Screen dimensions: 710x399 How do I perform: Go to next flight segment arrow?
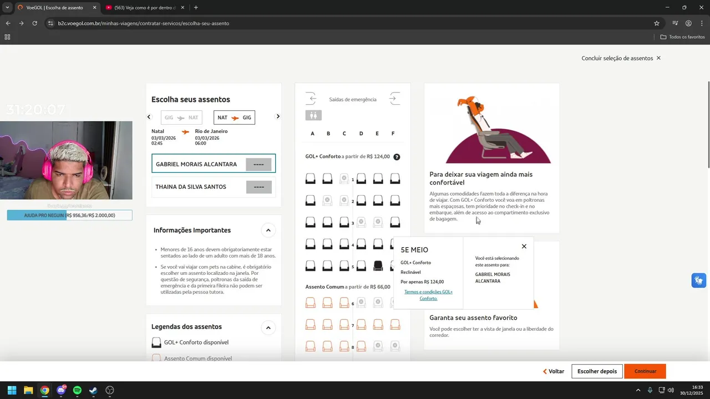[x=278, y=117]
